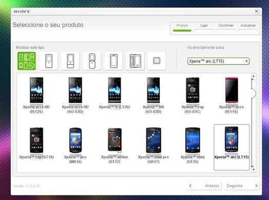Go to the Actualizar step tab

pyautogui.click(x=248, y=28)
